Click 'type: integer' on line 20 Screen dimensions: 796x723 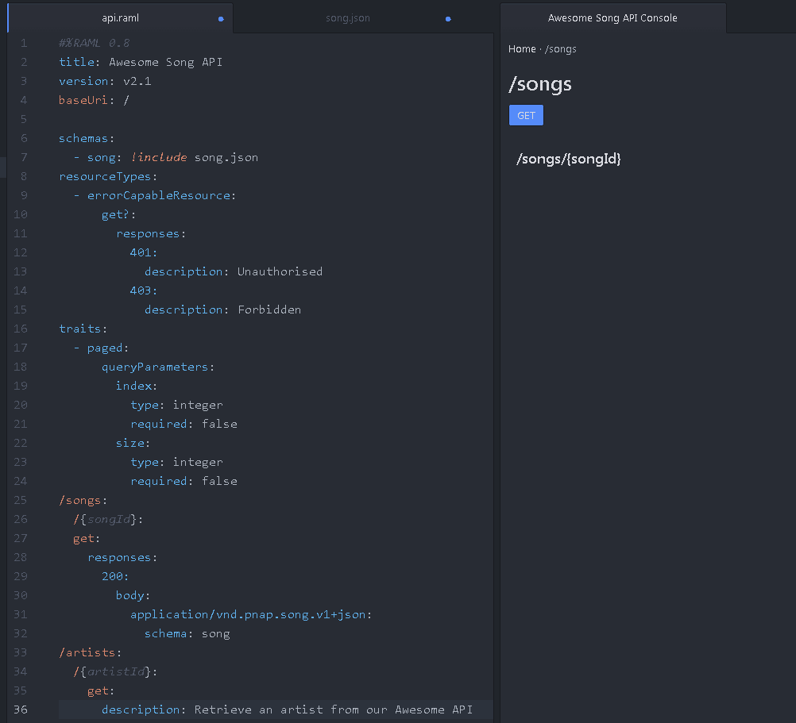pos(176,405)
